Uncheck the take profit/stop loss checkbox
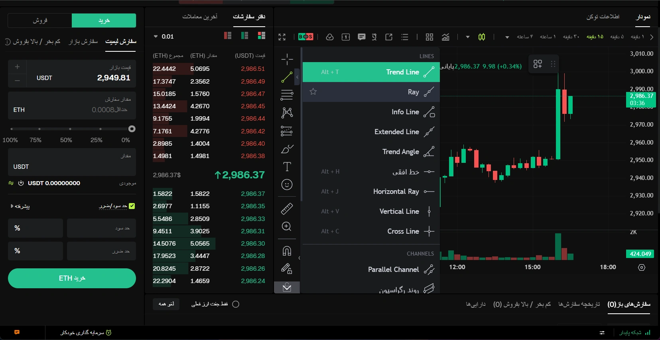Viewport: 660px width, 340px height. point(132,206)
